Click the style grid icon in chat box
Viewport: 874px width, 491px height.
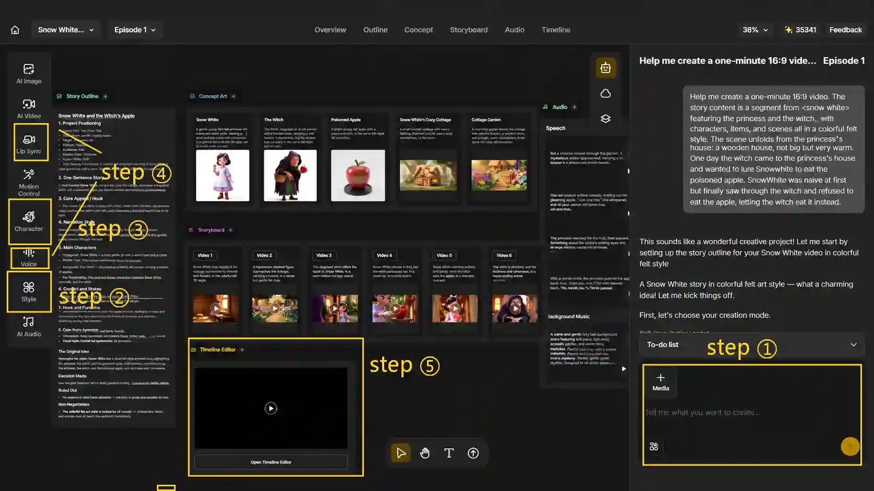click(654, 446)
